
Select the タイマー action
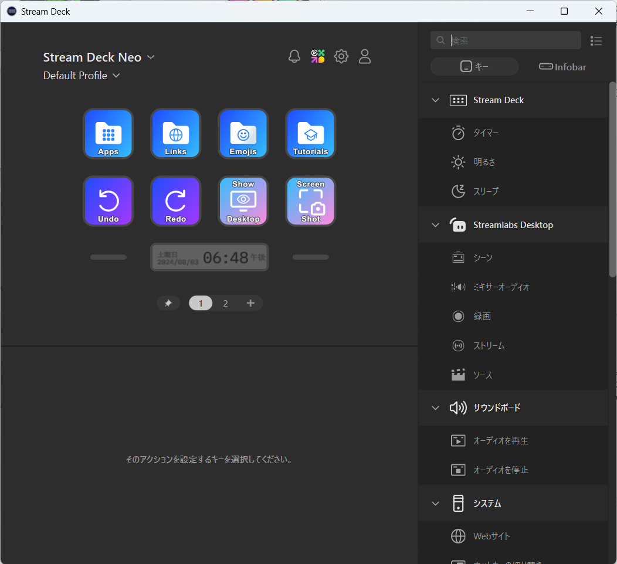(486, 133)
